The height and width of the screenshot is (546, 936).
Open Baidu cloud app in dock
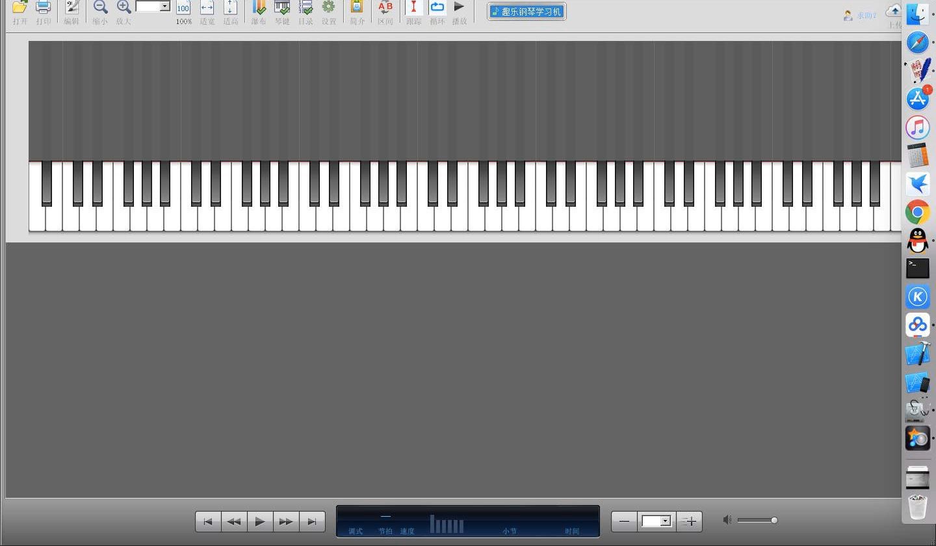[918, 325]
